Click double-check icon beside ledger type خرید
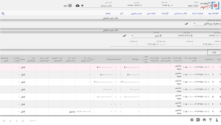Image resolution: width=221 pixels, height=125 pixels. [125, 36]
